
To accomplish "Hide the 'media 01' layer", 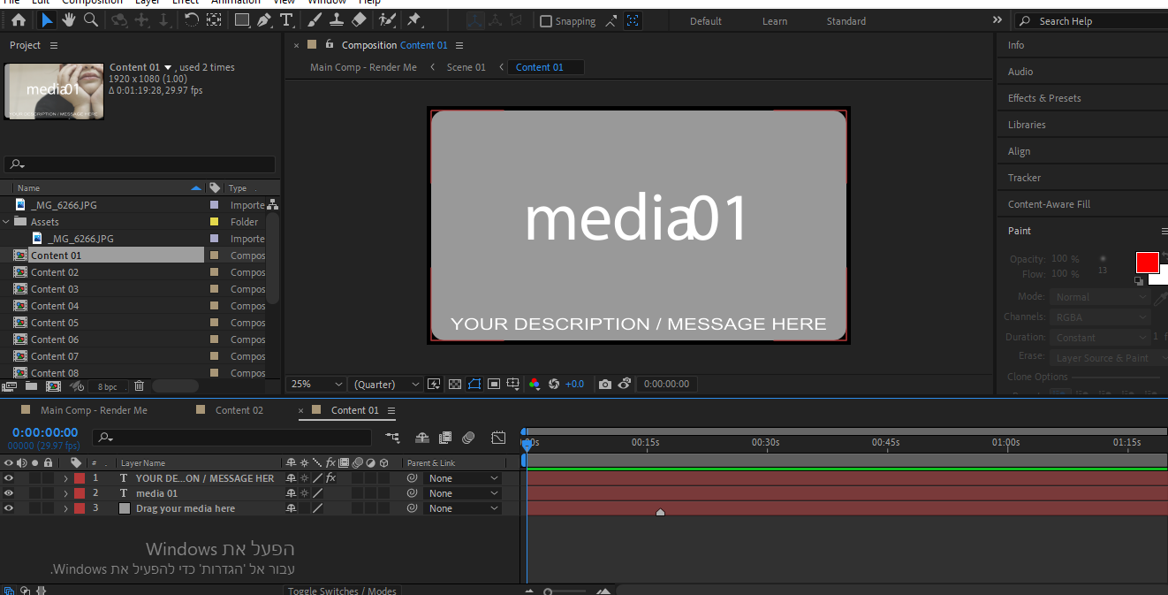I will 9,493.
